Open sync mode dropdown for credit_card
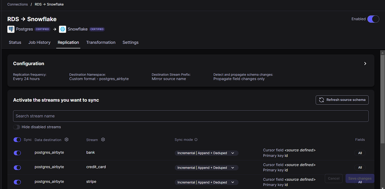This screenshot has width=385, height=189. [x=207, y=168]
